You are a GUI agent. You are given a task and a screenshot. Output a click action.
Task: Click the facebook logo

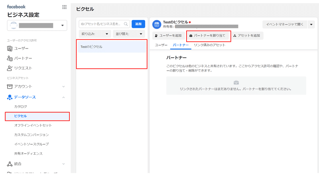pyautogui.click(x=16, y=7)
